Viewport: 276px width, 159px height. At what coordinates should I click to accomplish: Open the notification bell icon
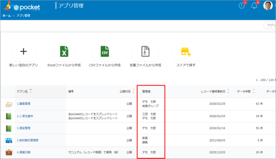254,6
